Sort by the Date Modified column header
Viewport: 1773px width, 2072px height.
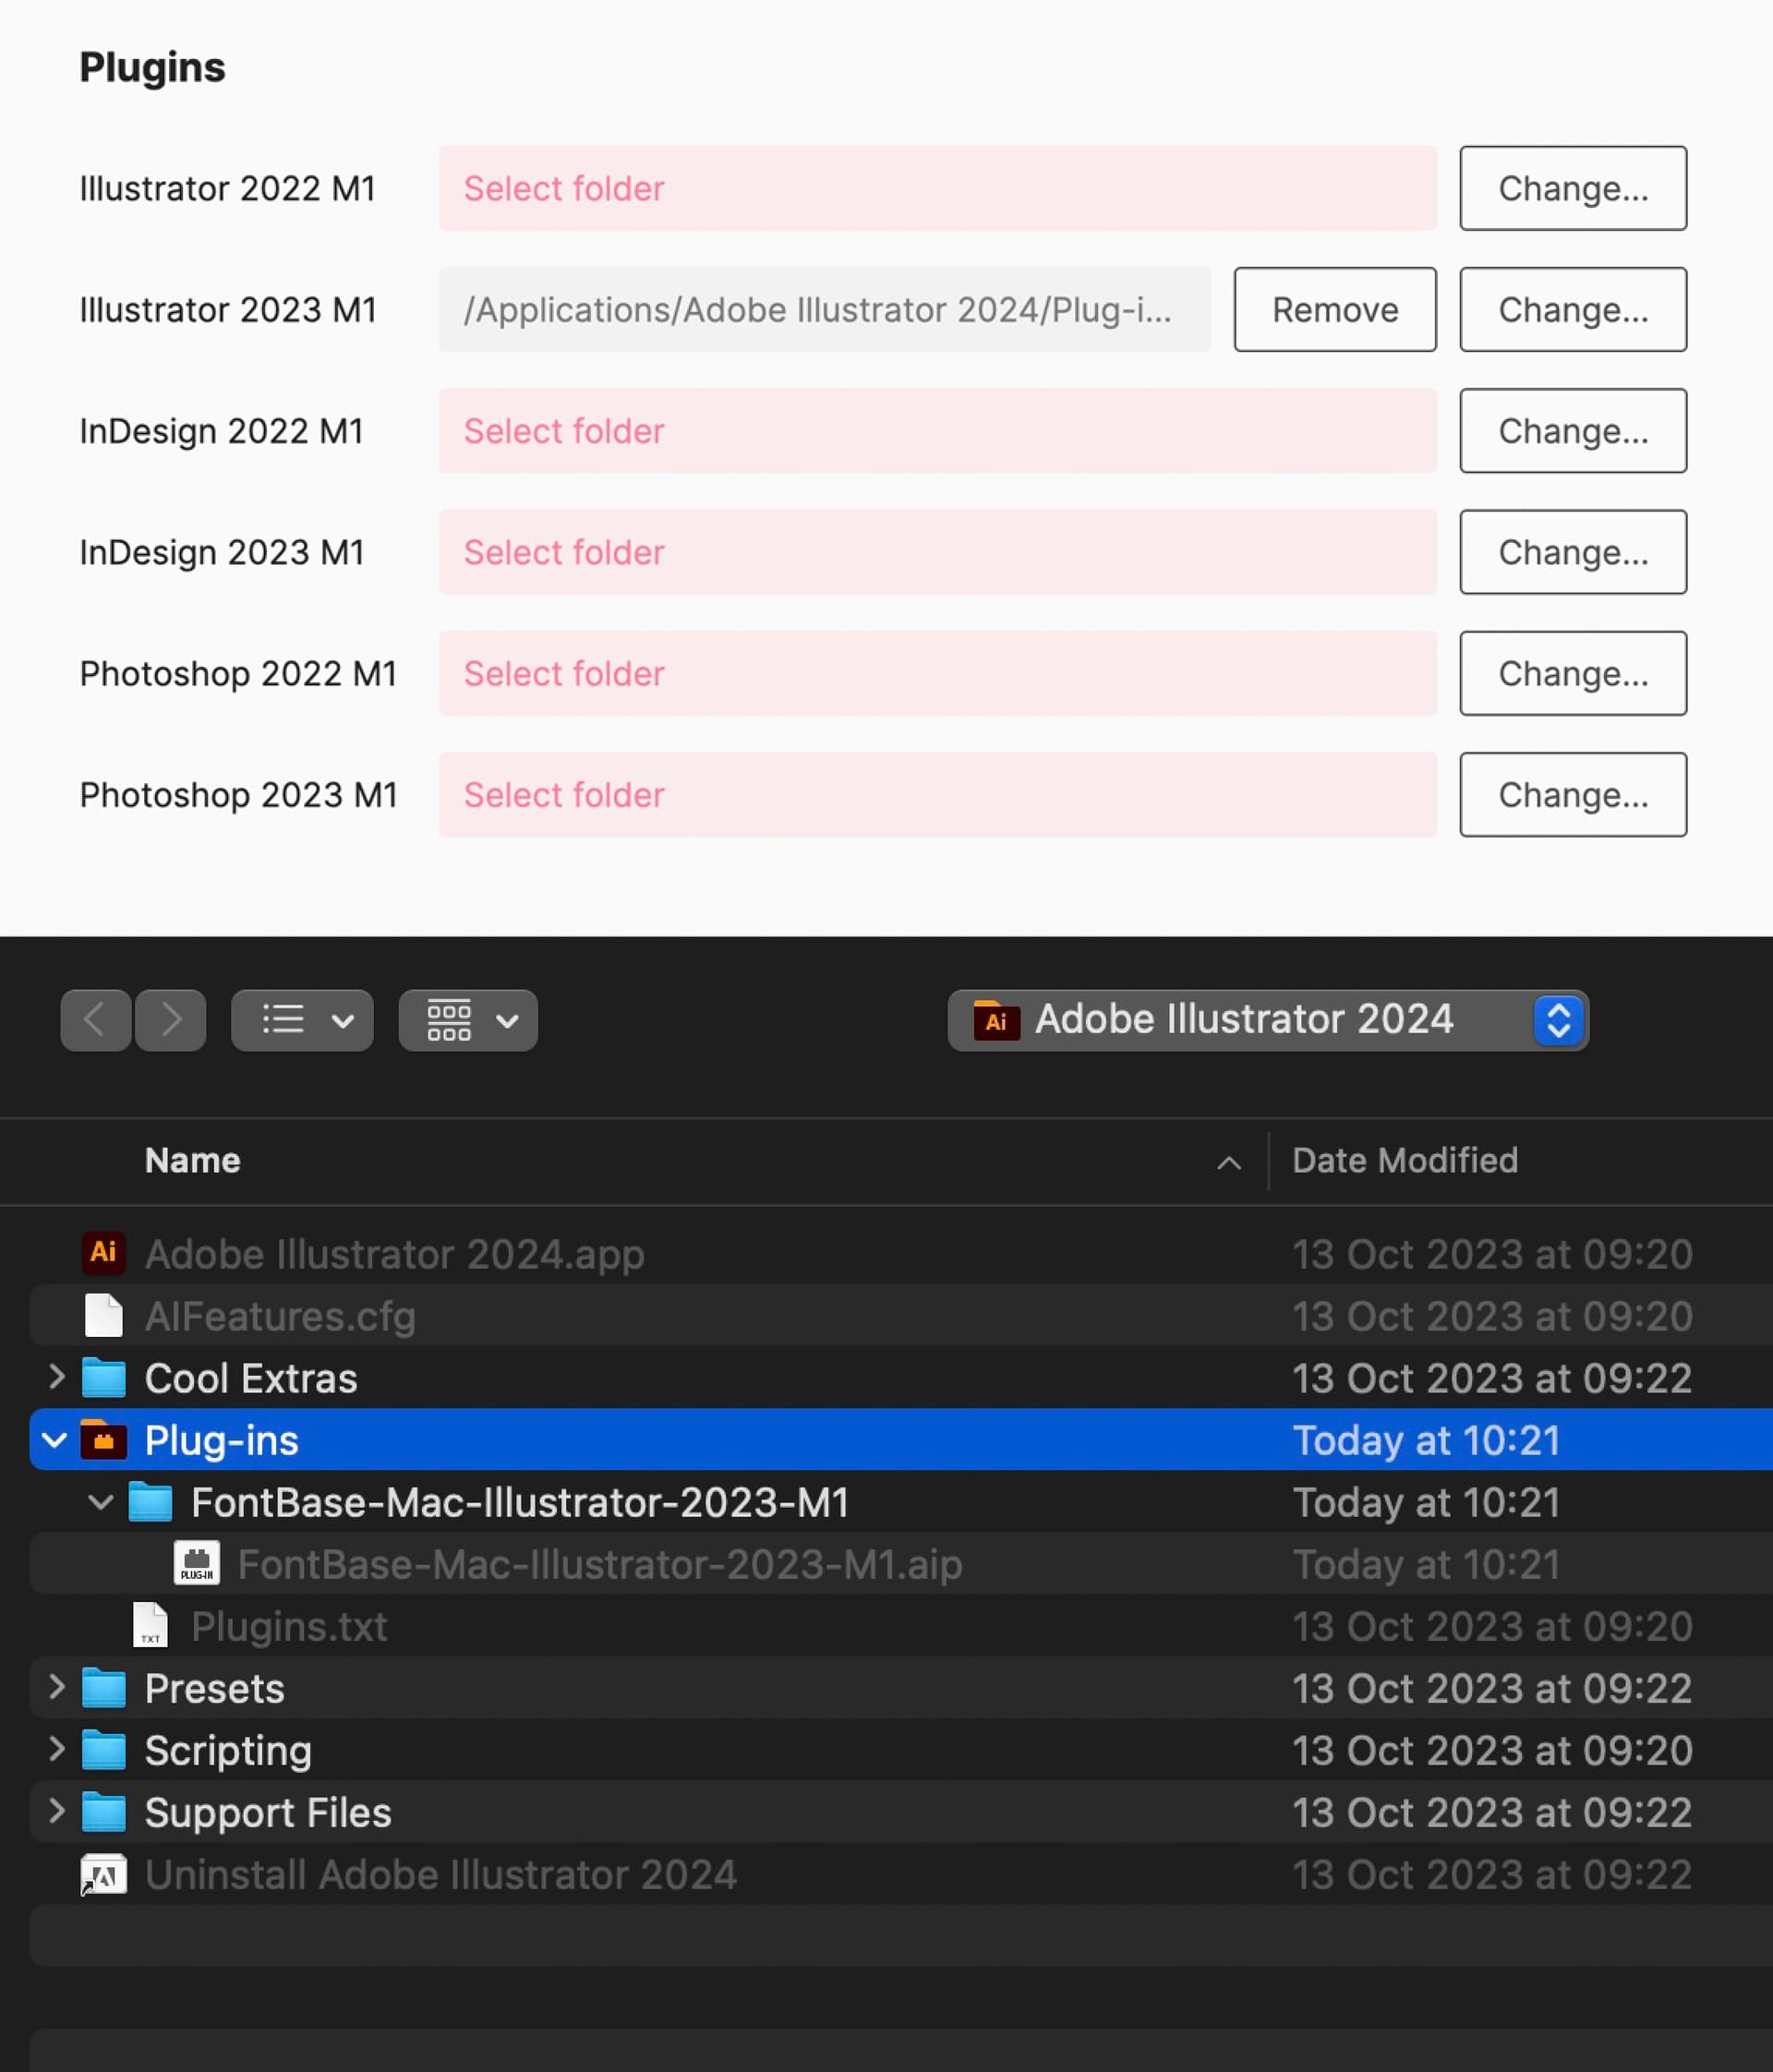click(x=1404, y=1160)
